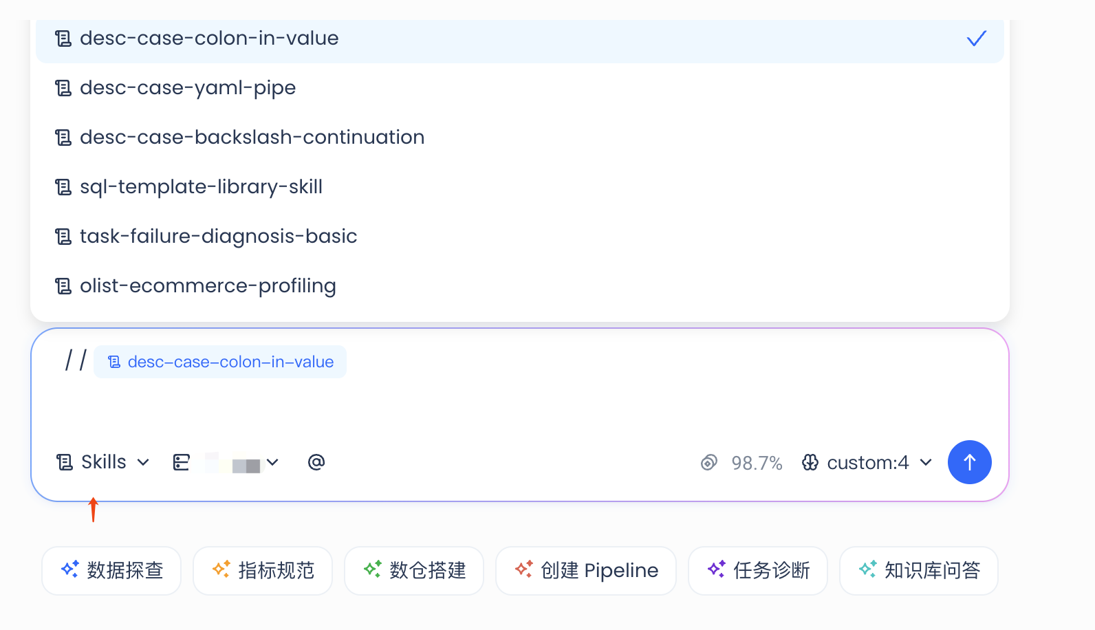Choose desc-case-backslash-continuation from the list
Viewport: 1095px width, 630px height.
pos(520,138)
